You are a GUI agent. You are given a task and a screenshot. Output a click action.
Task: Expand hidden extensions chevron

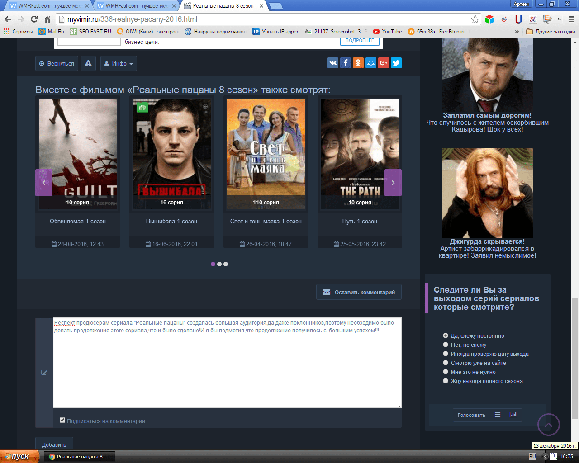coord(560,19)
